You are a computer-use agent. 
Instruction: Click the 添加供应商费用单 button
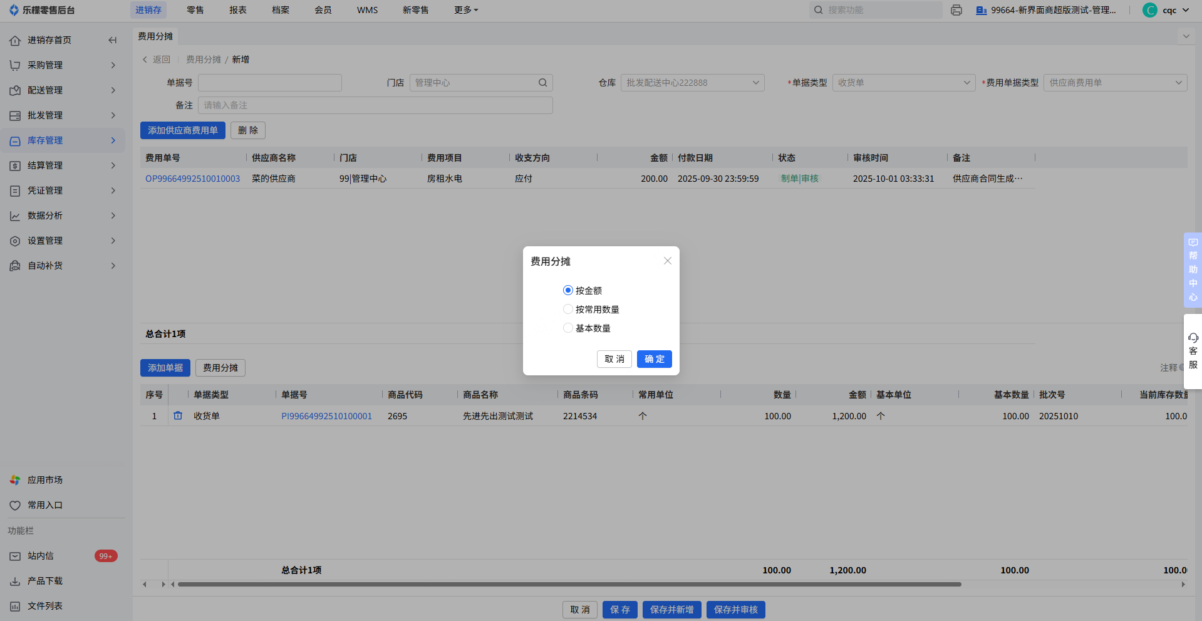[x=183, y=130]
